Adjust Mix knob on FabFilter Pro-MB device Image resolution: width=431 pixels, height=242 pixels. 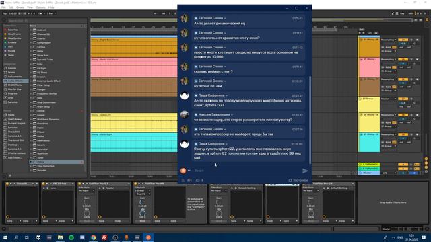coord(142,214)
